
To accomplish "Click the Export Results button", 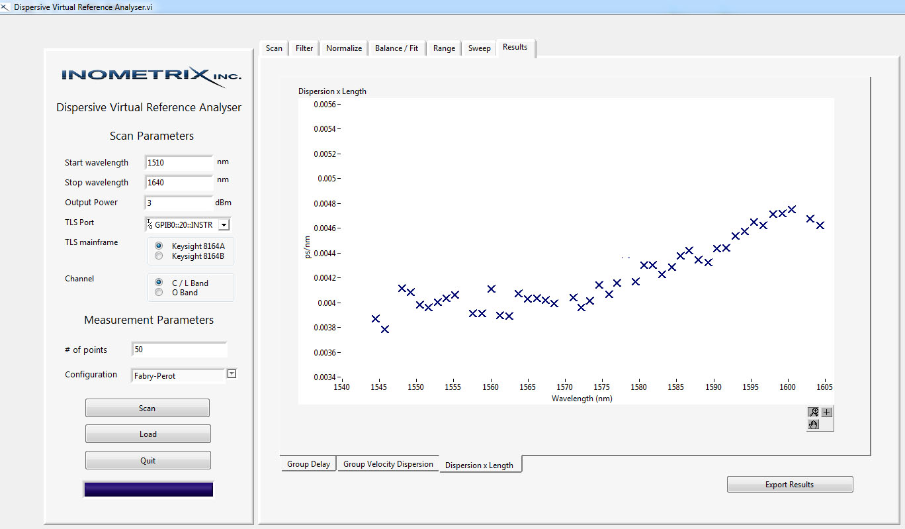I will 790,484.
